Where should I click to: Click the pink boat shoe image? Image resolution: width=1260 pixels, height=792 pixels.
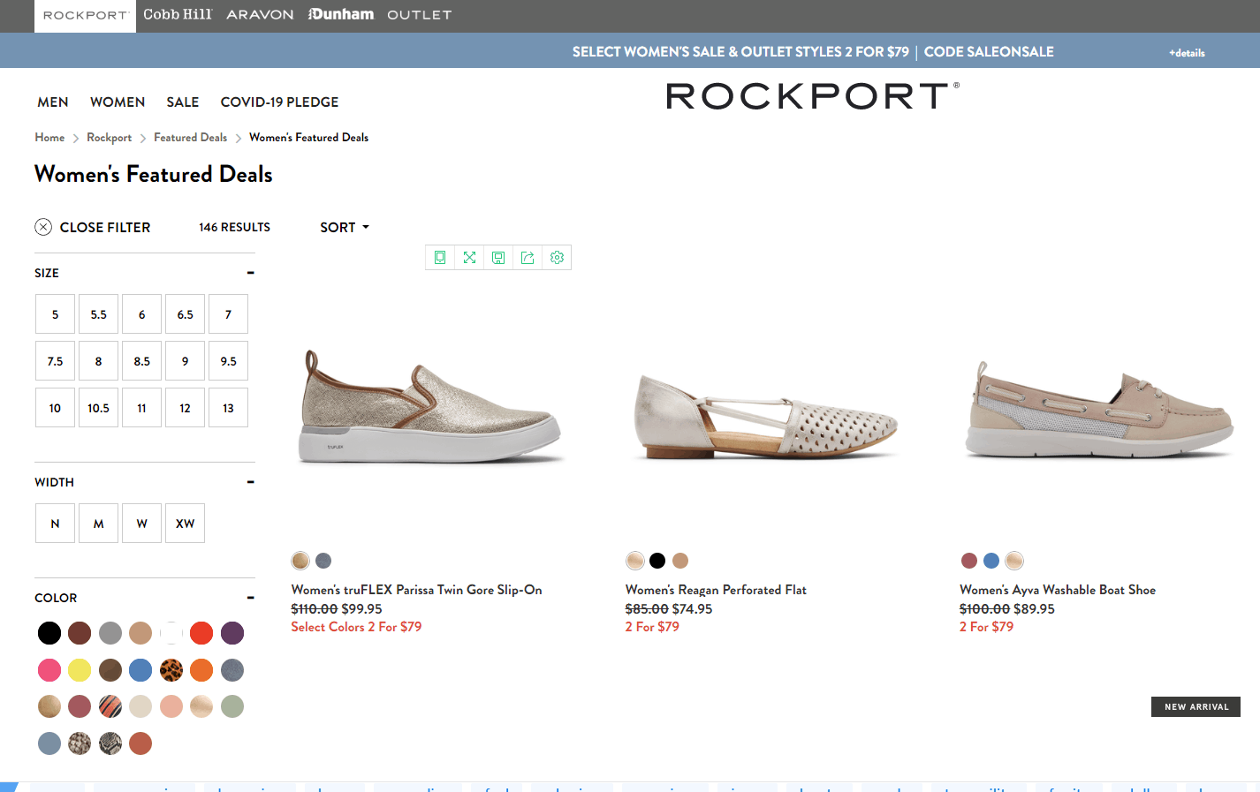[1099, 410]
